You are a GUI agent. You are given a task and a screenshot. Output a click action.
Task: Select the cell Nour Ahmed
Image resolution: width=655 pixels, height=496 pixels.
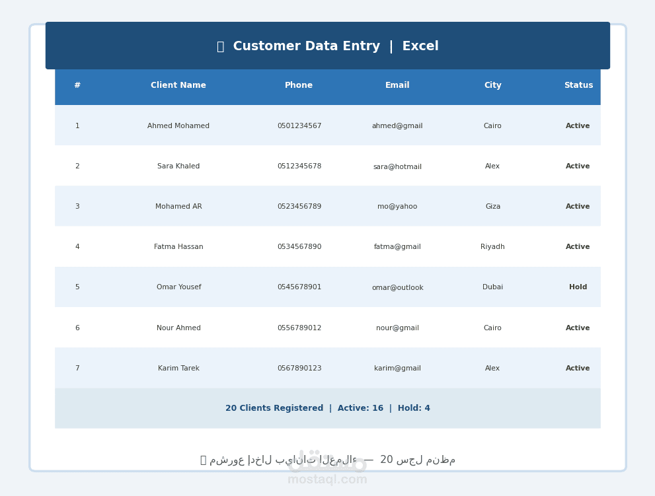(178, 328)
